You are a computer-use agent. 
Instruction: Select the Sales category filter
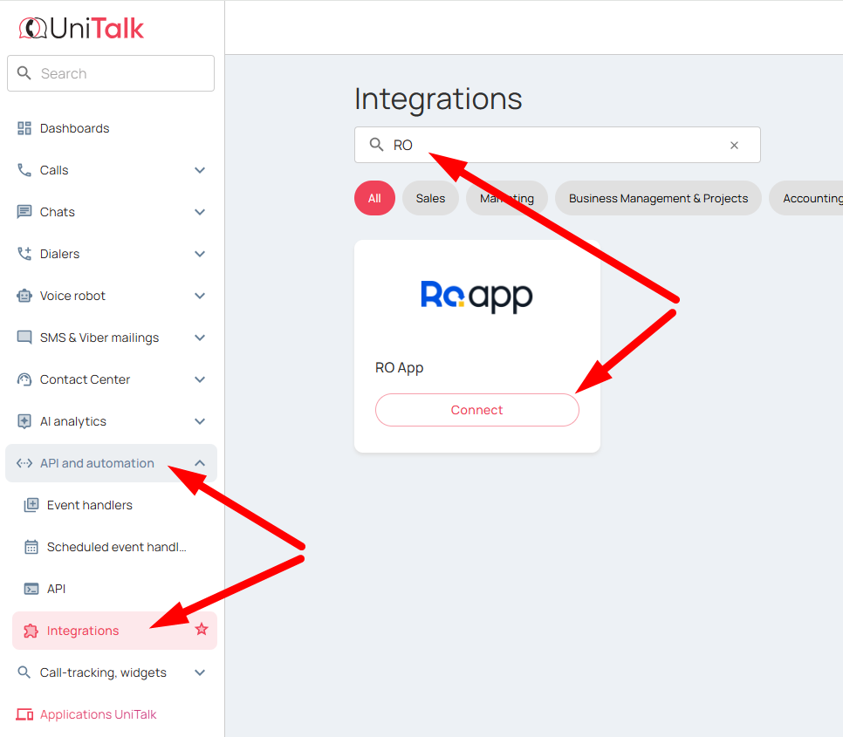pos(430,198)
